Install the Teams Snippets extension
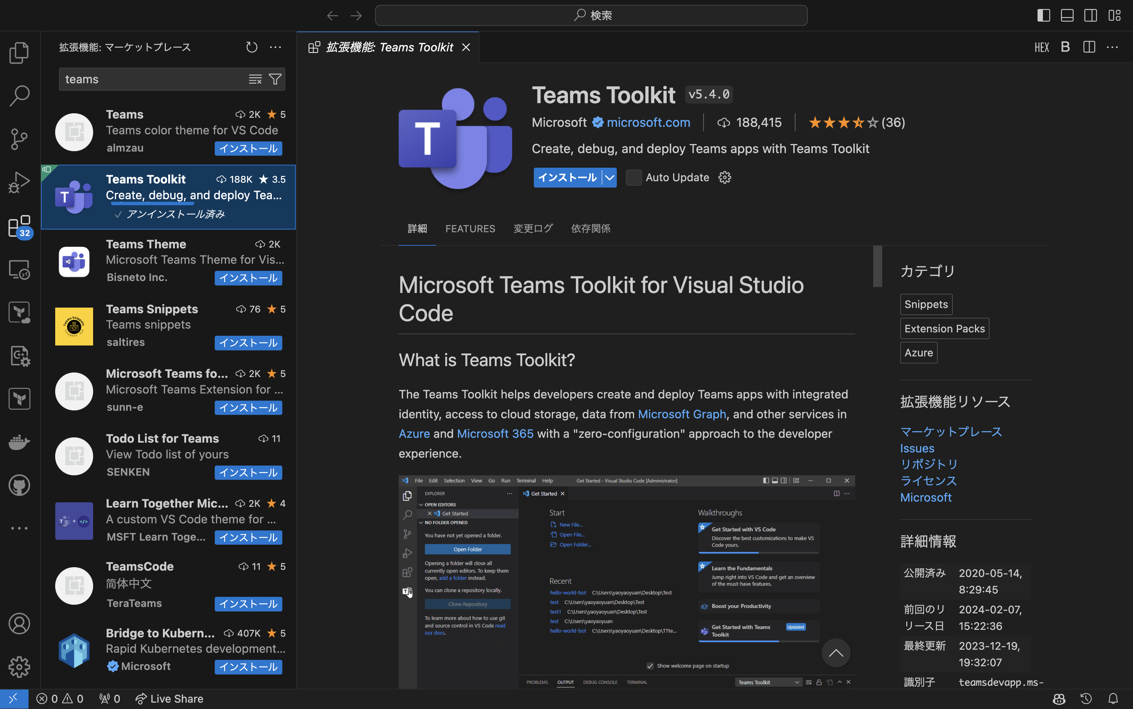The width and height of the screenshot is (1133, 709). [x=248, y=343]
